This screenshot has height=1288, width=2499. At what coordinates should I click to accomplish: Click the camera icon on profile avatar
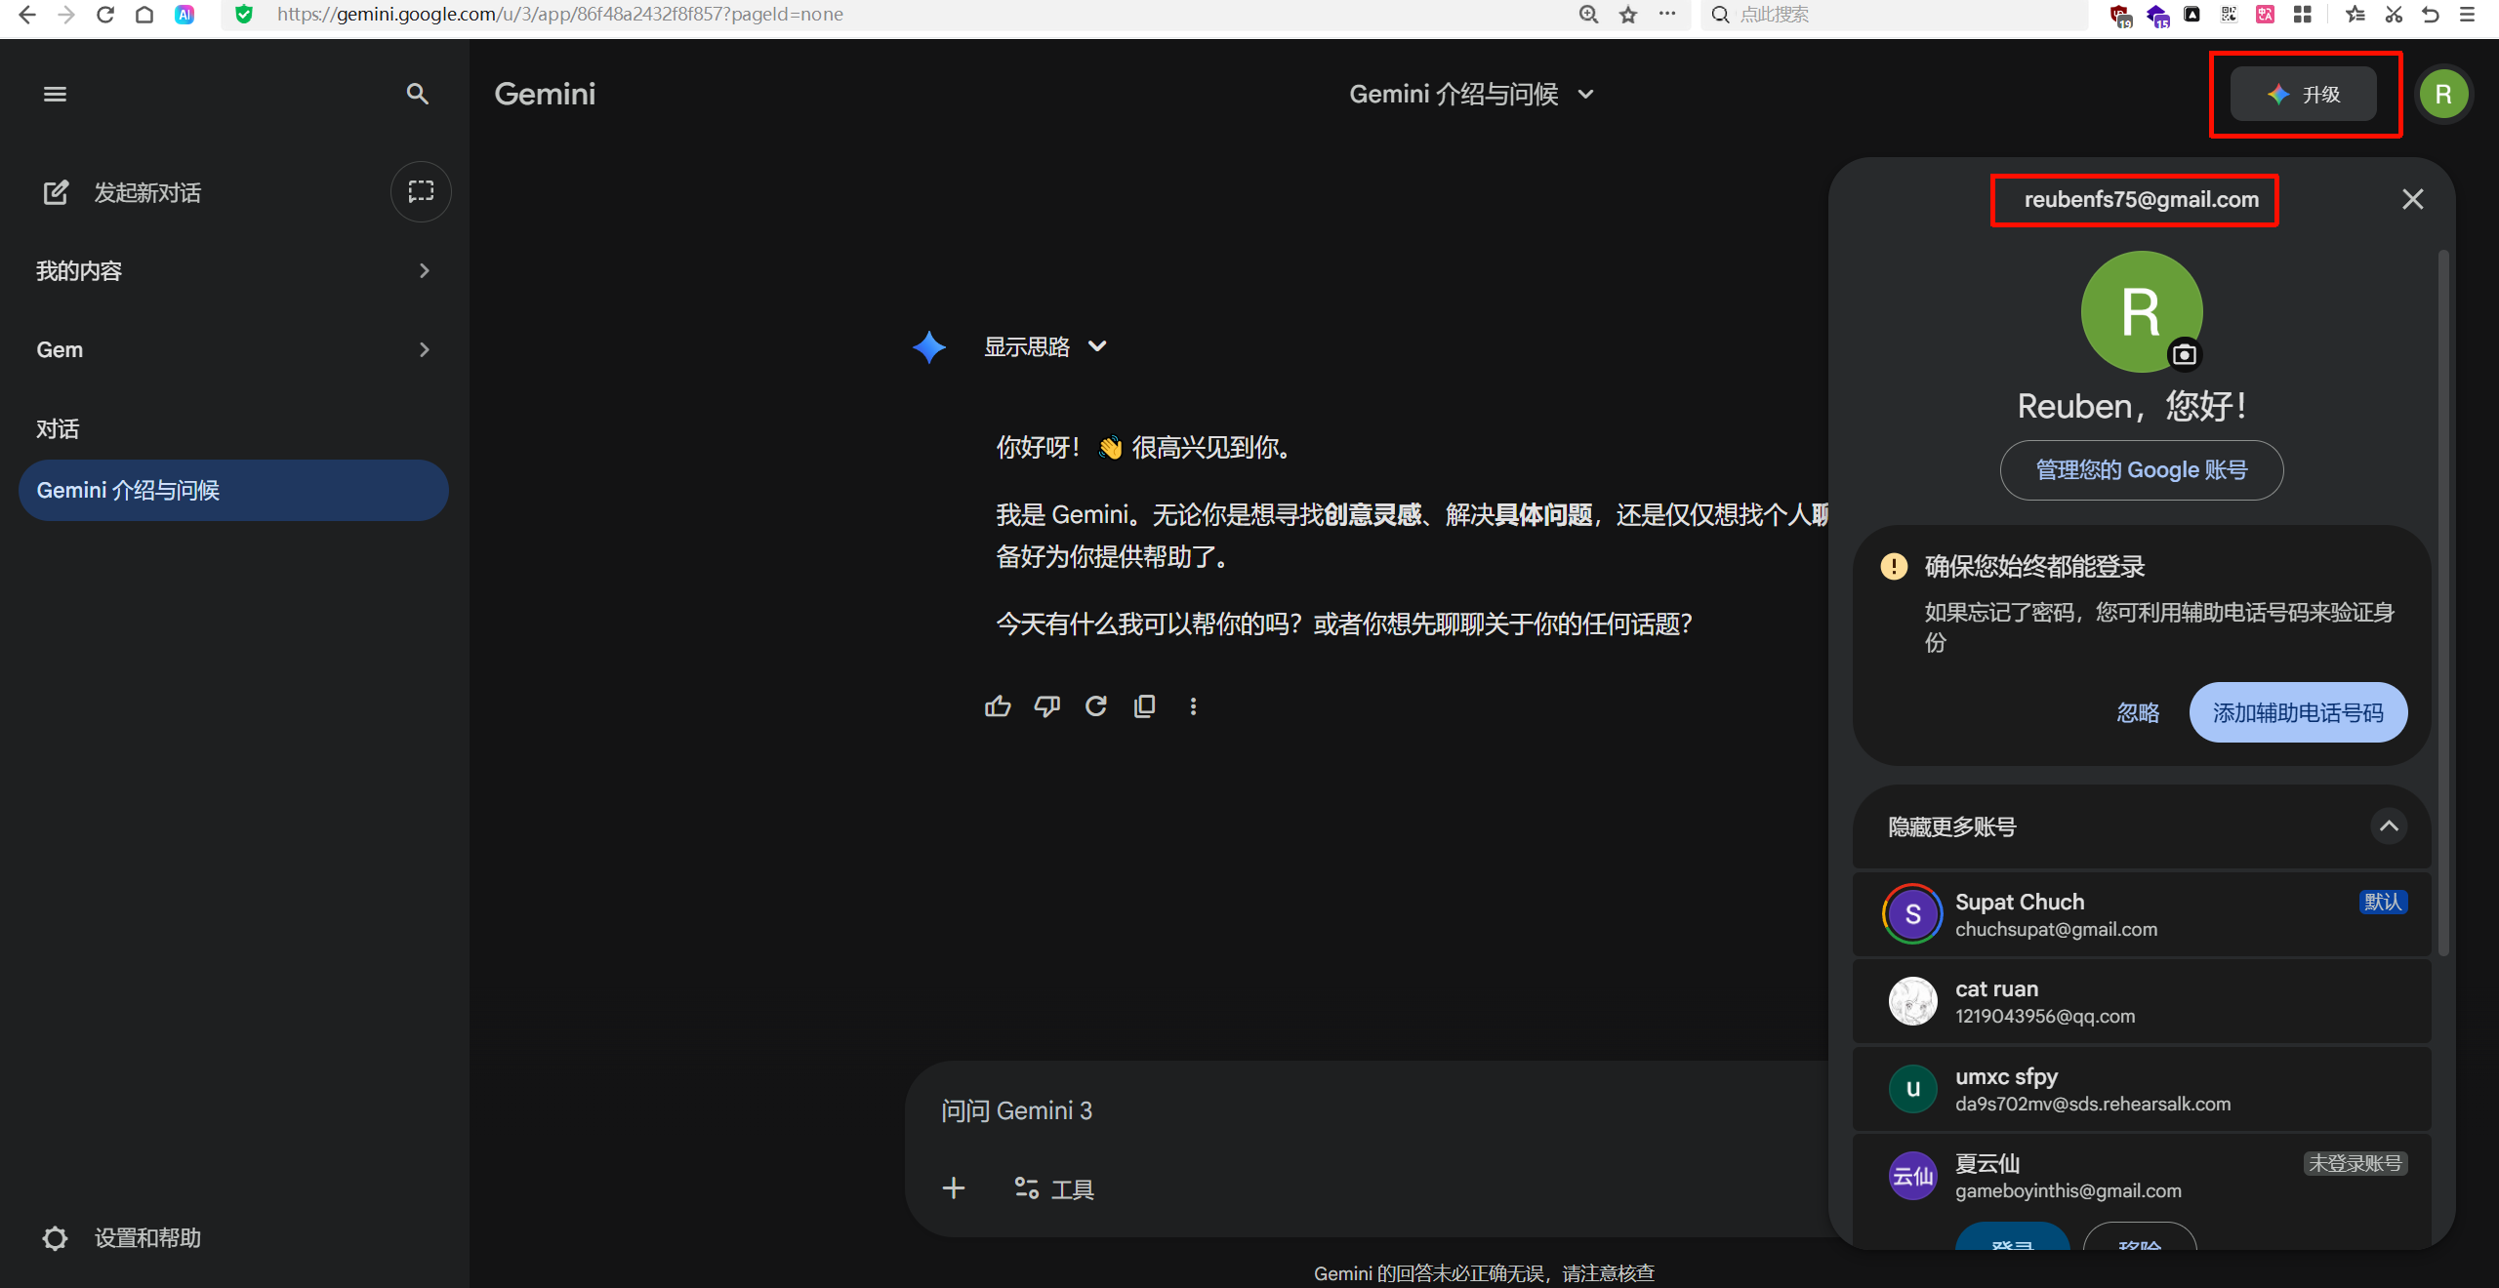[x=2185, y=354]
